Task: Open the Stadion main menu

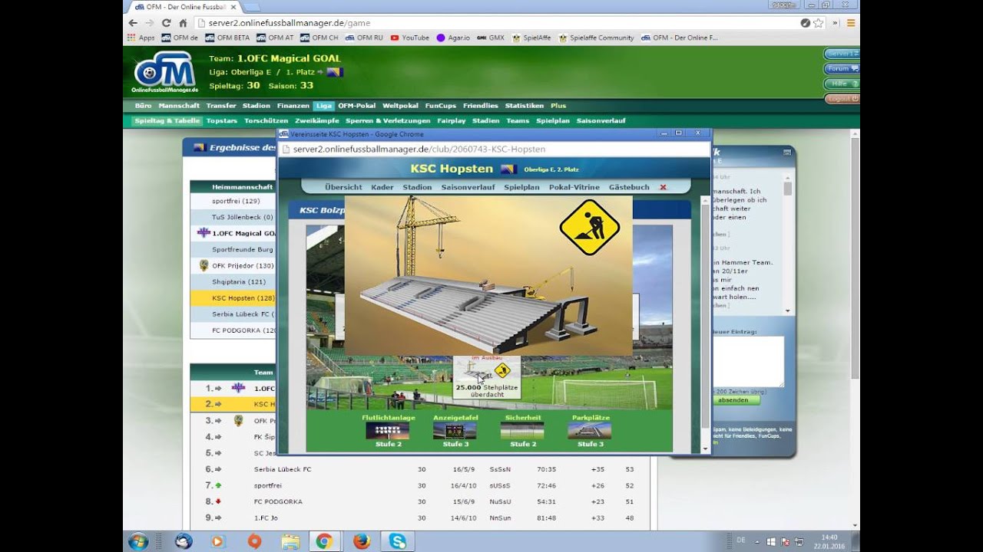Action: [x=257, y=106]
